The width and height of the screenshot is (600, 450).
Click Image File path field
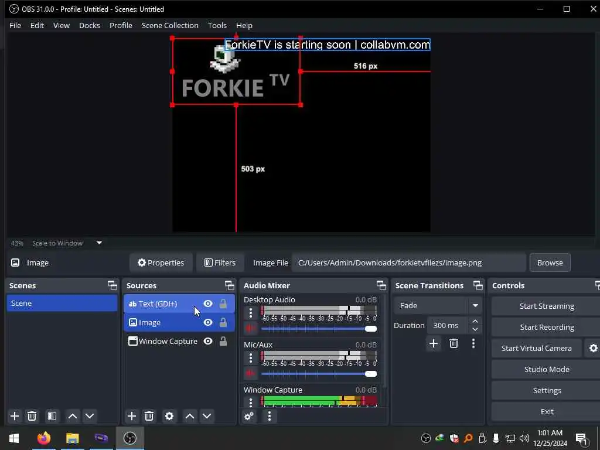[408, 262]
